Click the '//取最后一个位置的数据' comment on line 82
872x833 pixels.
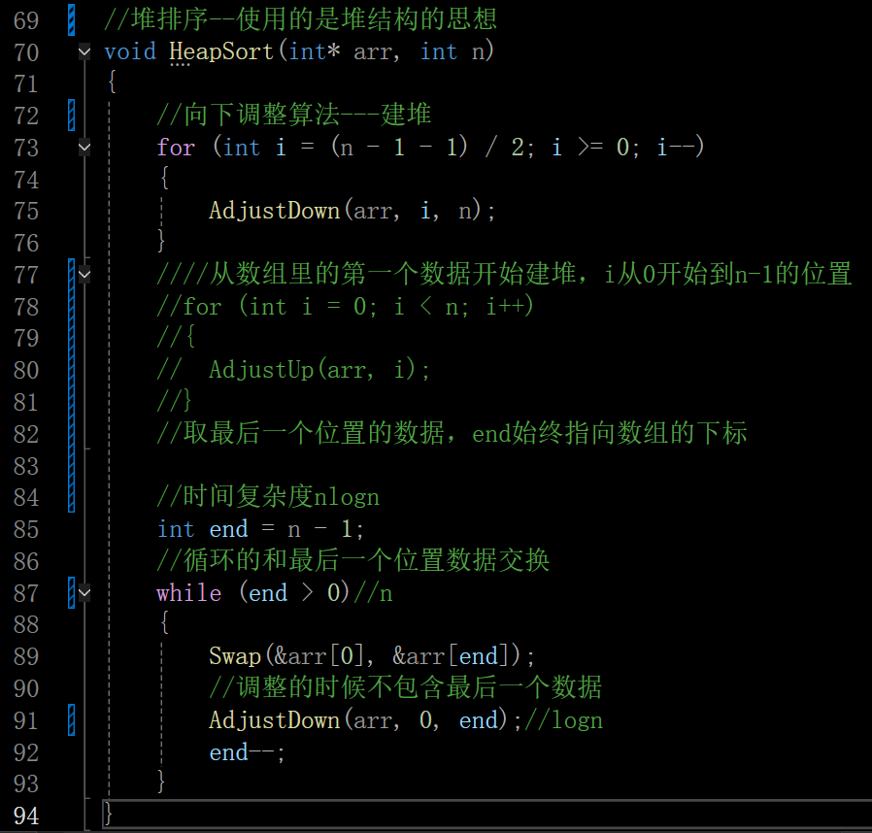pyautogui.click(x=301, y=433)
